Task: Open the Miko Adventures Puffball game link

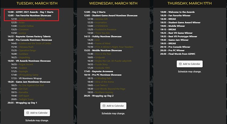Action: click(32, 19)
